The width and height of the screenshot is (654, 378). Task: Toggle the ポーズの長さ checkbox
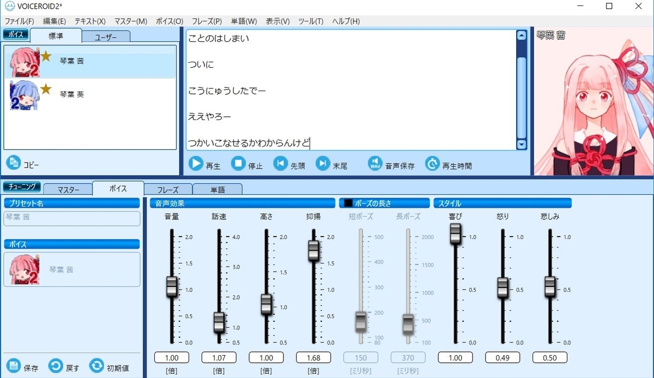348,203
